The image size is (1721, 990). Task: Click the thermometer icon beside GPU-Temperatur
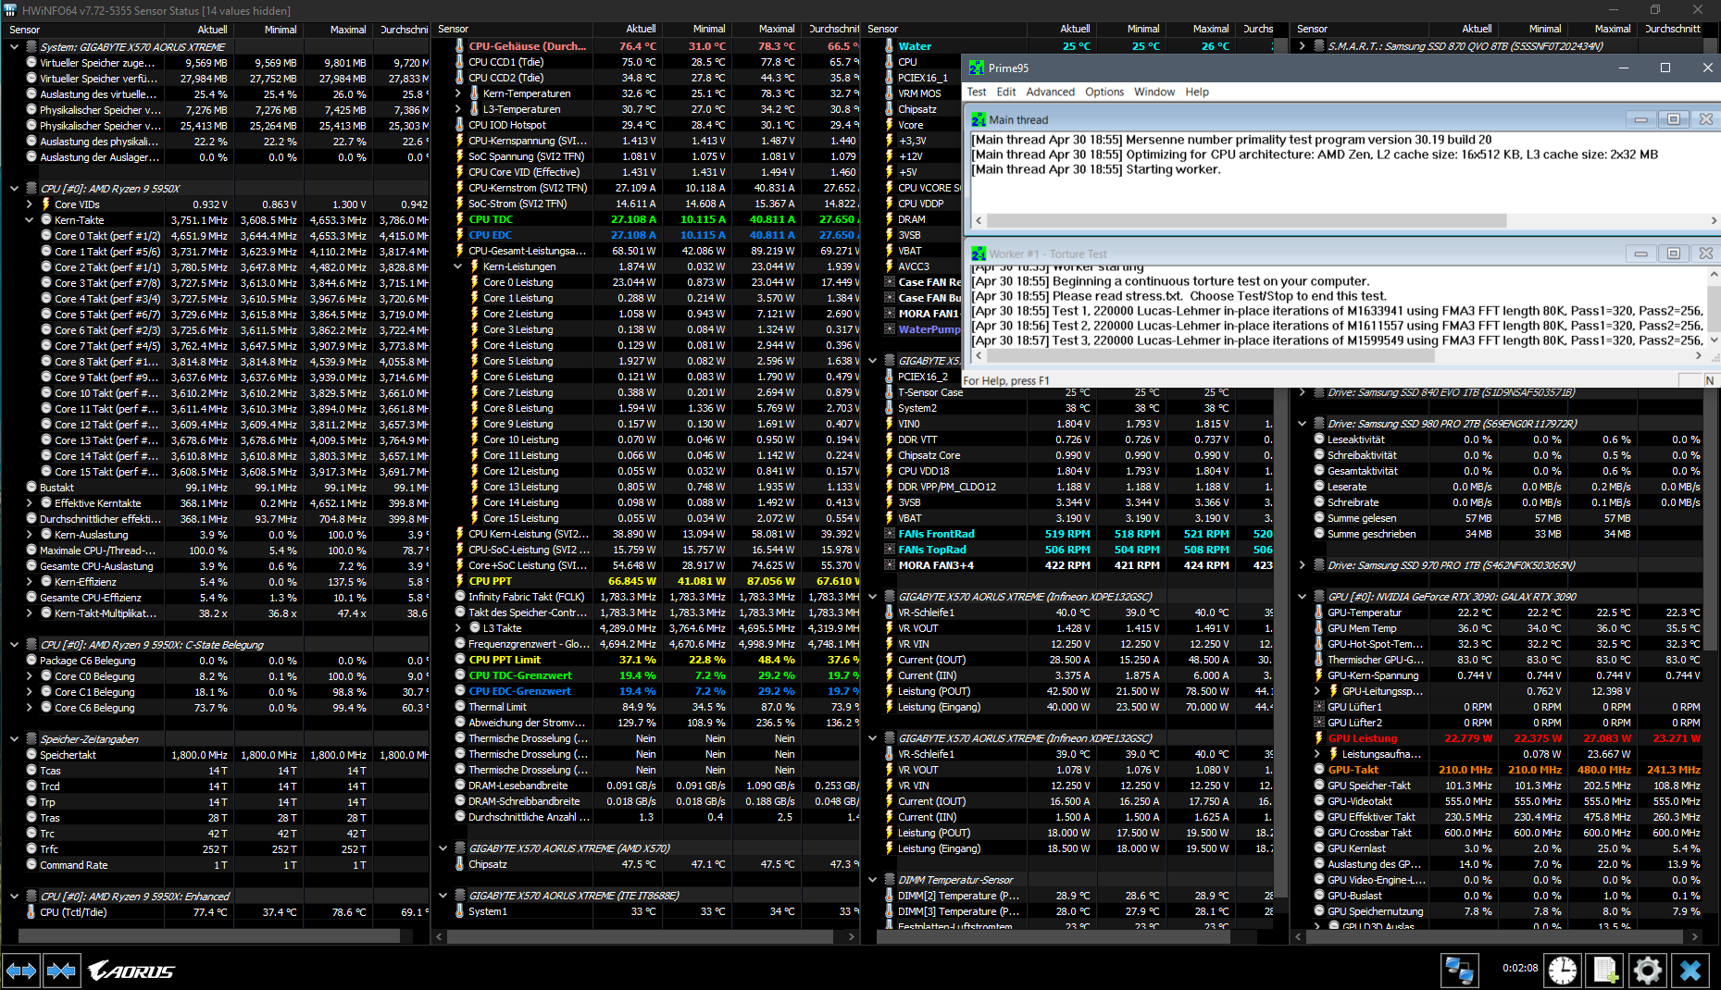[1319, 613]
